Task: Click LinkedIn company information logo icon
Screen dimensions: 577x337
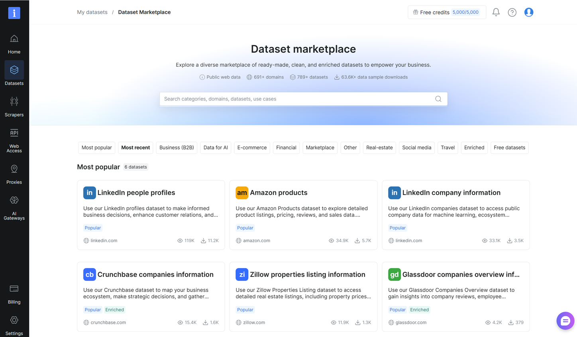Action: [394, 193]
